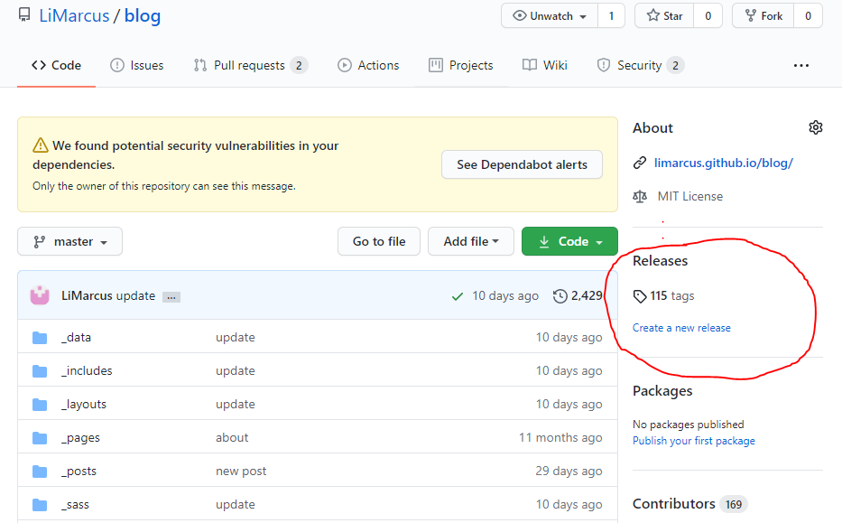842x523 pixels.
Task: Click the green commit status checkmark
Action: [x=458, y=296]
